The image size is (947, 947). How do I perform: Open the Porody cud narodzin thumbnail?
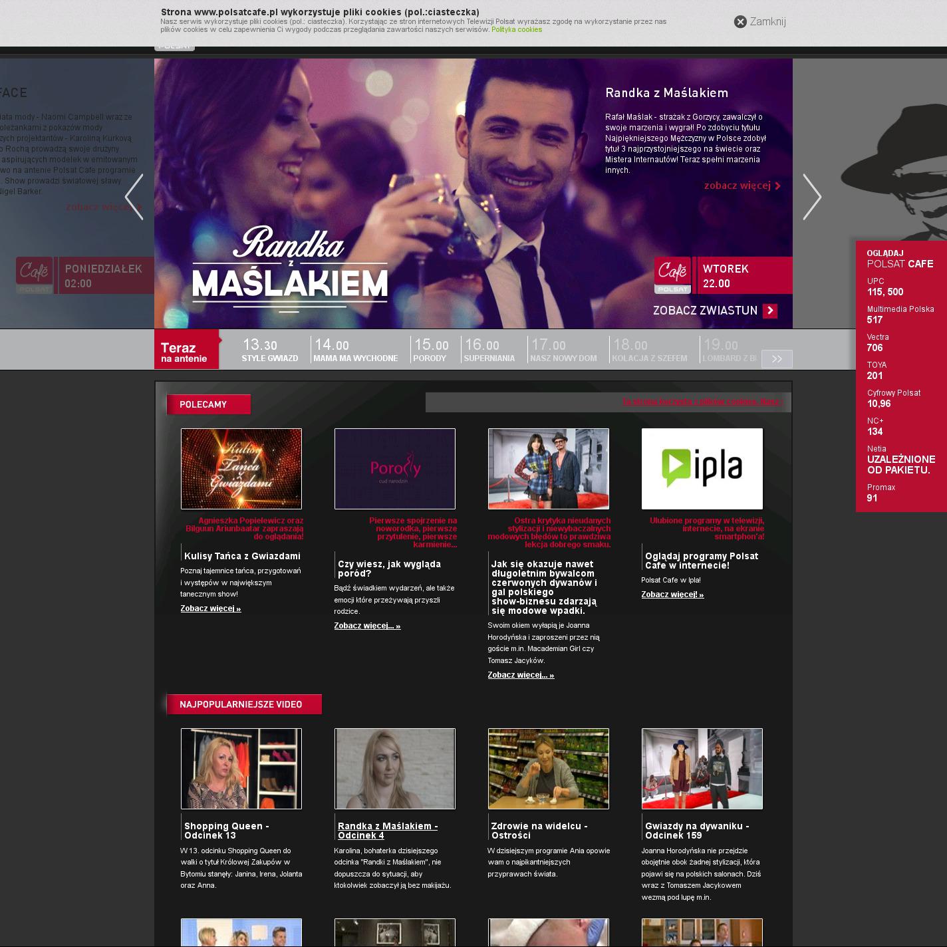pos(394,469)
